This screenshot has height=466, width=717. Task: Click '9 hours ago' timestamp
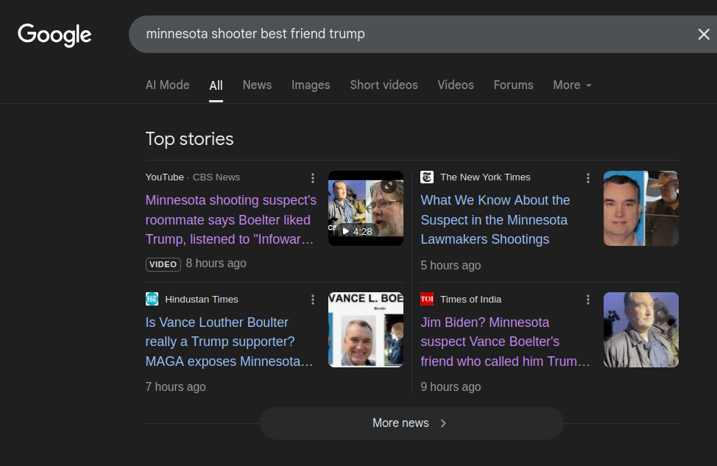[x=451, y=387]
